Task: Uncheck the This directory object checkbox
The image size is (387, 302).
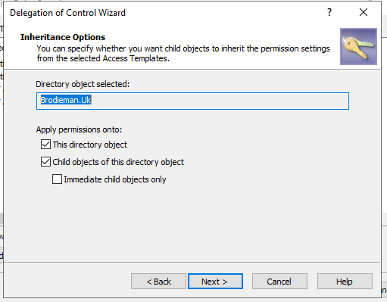Action: click(45, 145)
